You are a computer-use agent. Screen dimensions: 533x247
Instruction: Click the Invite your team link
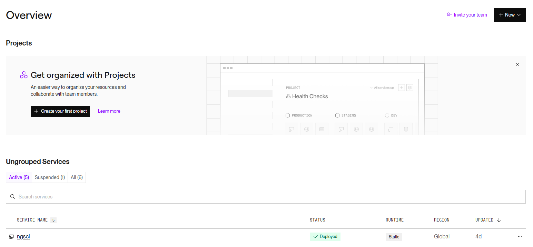coord(467,15)
